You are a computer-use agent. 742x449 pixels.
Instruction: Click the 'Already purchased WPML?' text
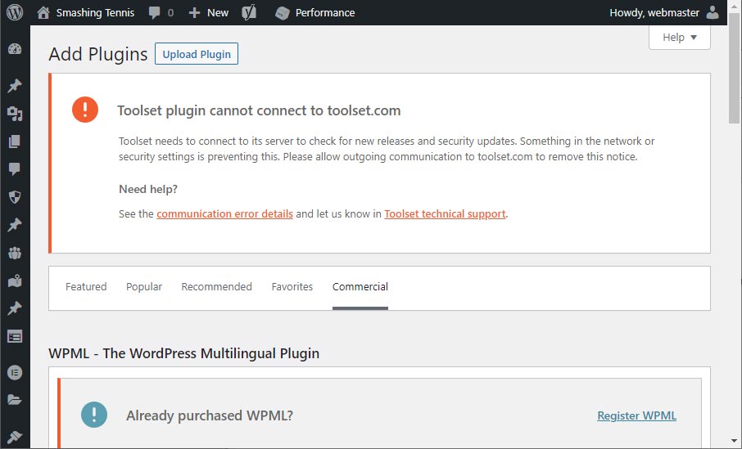pos(209,415)
